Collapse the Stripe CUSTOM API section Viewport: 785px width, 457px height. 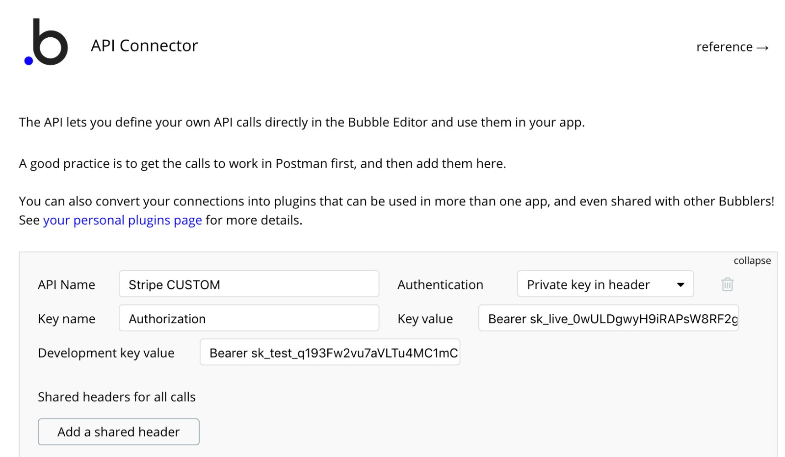click(x=752, y=260)
